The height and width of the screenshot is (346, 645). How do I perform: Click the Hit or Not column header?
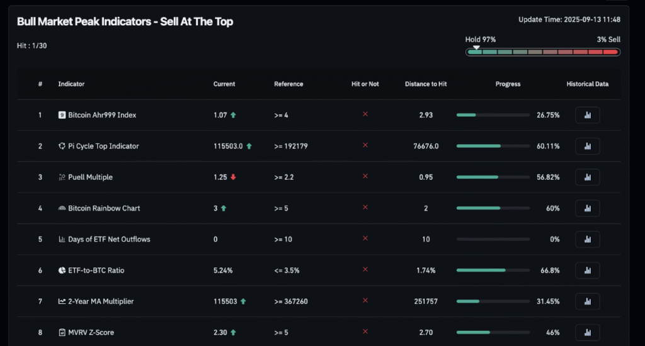365,84
